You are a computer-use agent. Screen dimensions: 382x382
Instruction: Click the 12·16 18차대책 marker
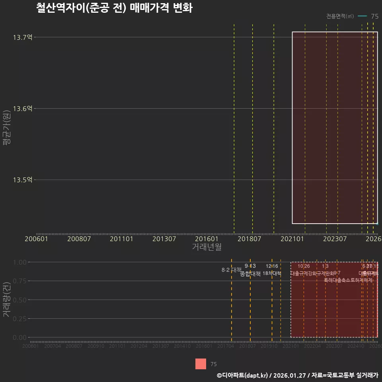(x=273, y=269)
